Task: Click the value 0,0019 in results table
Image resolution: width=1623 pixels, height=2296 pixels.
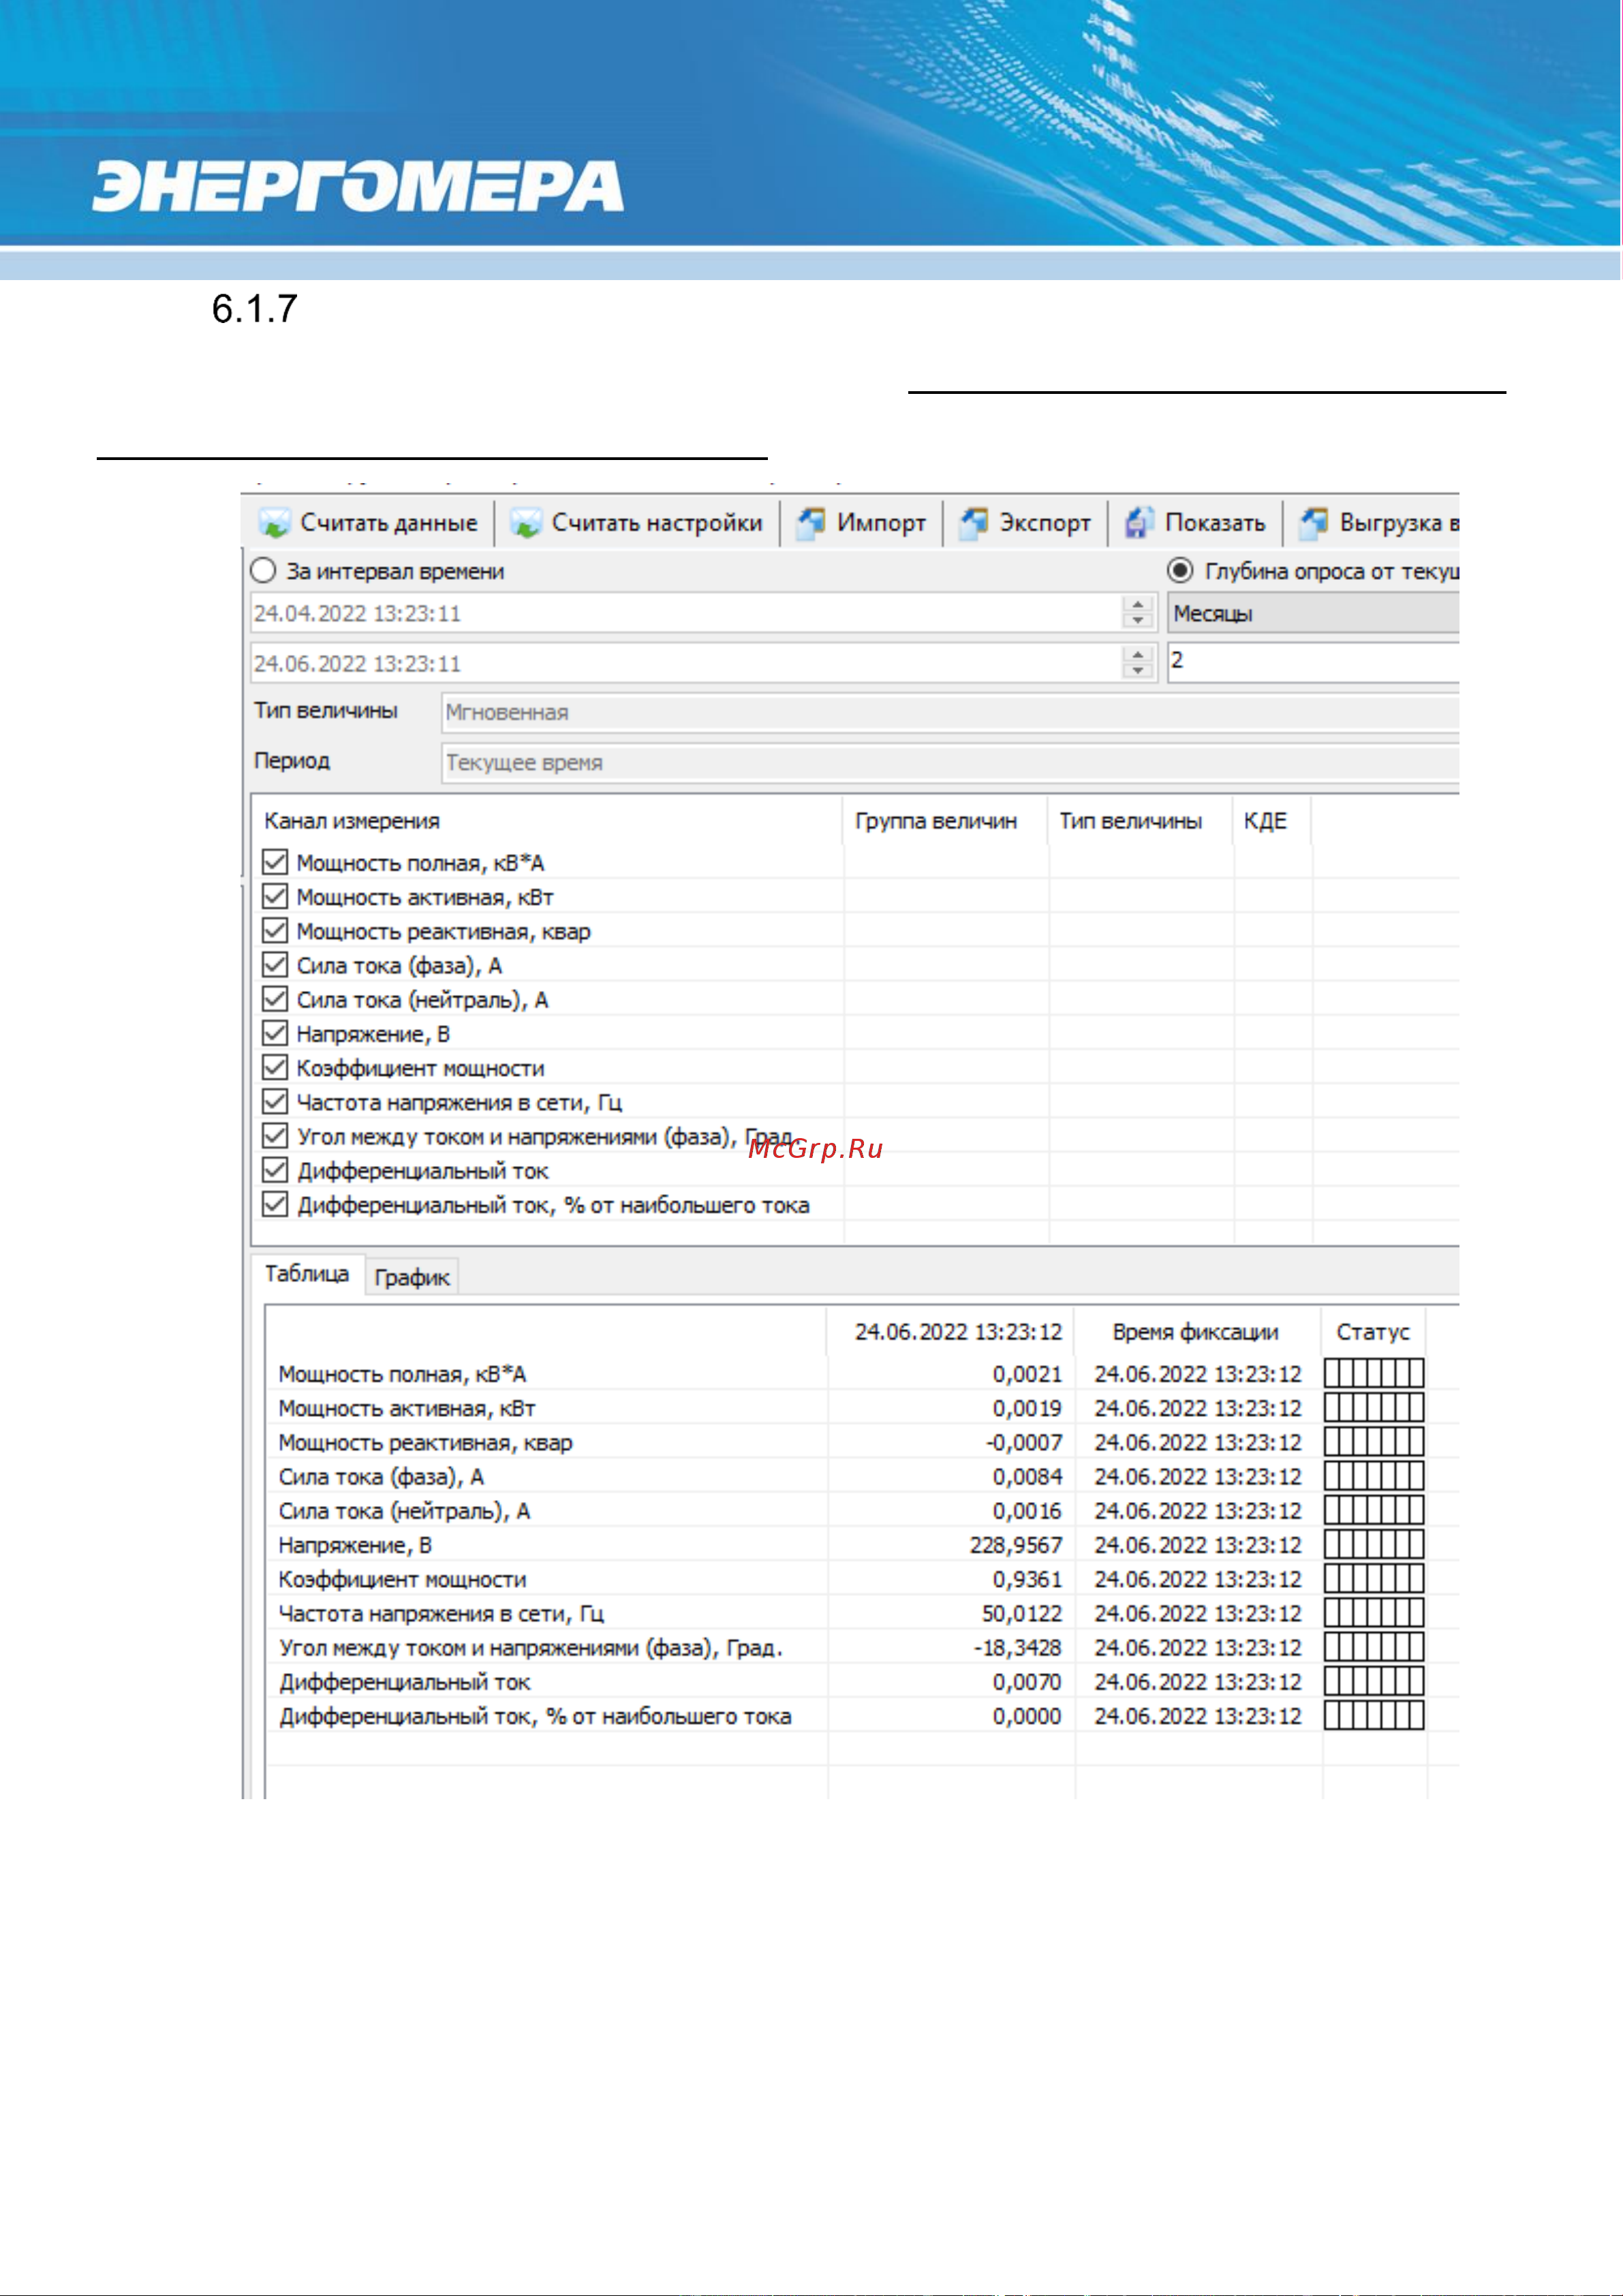Action: tap(1027, 1408)
